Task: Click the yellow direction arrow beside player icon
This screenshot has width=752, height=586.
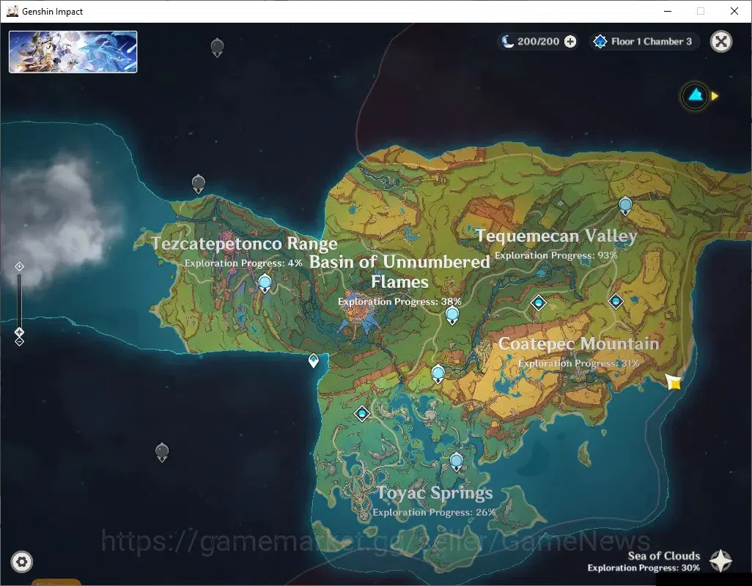Action: (715, 96)
